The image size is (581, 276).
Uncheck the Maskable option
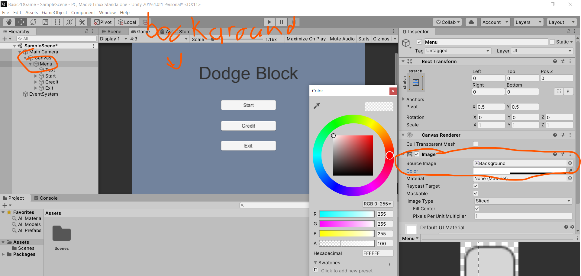tap(475, 193)
